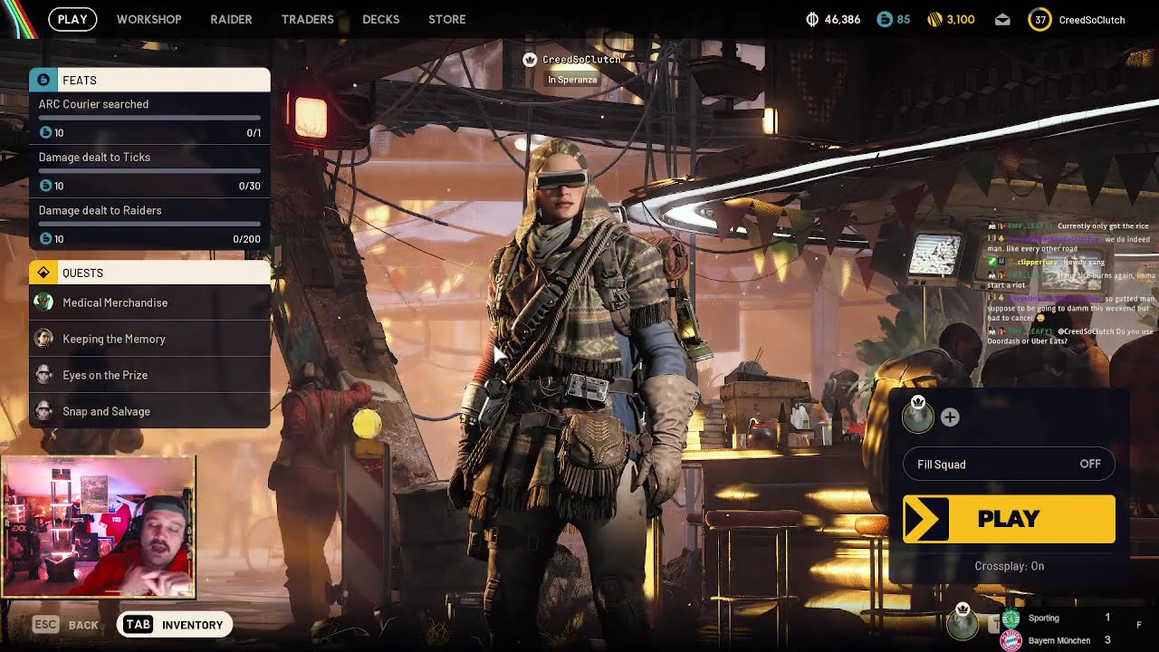Screen dimensions: 1159x652
Task: Add a squad member with the plus icon
Action: (x=950, y=417)
